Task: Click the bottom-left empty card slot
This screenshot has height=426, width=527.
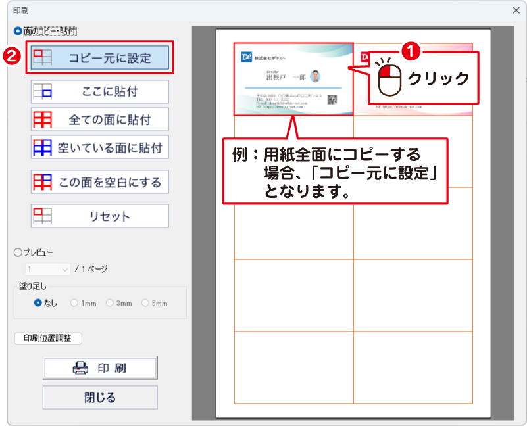Action: [x=293, y=367]
